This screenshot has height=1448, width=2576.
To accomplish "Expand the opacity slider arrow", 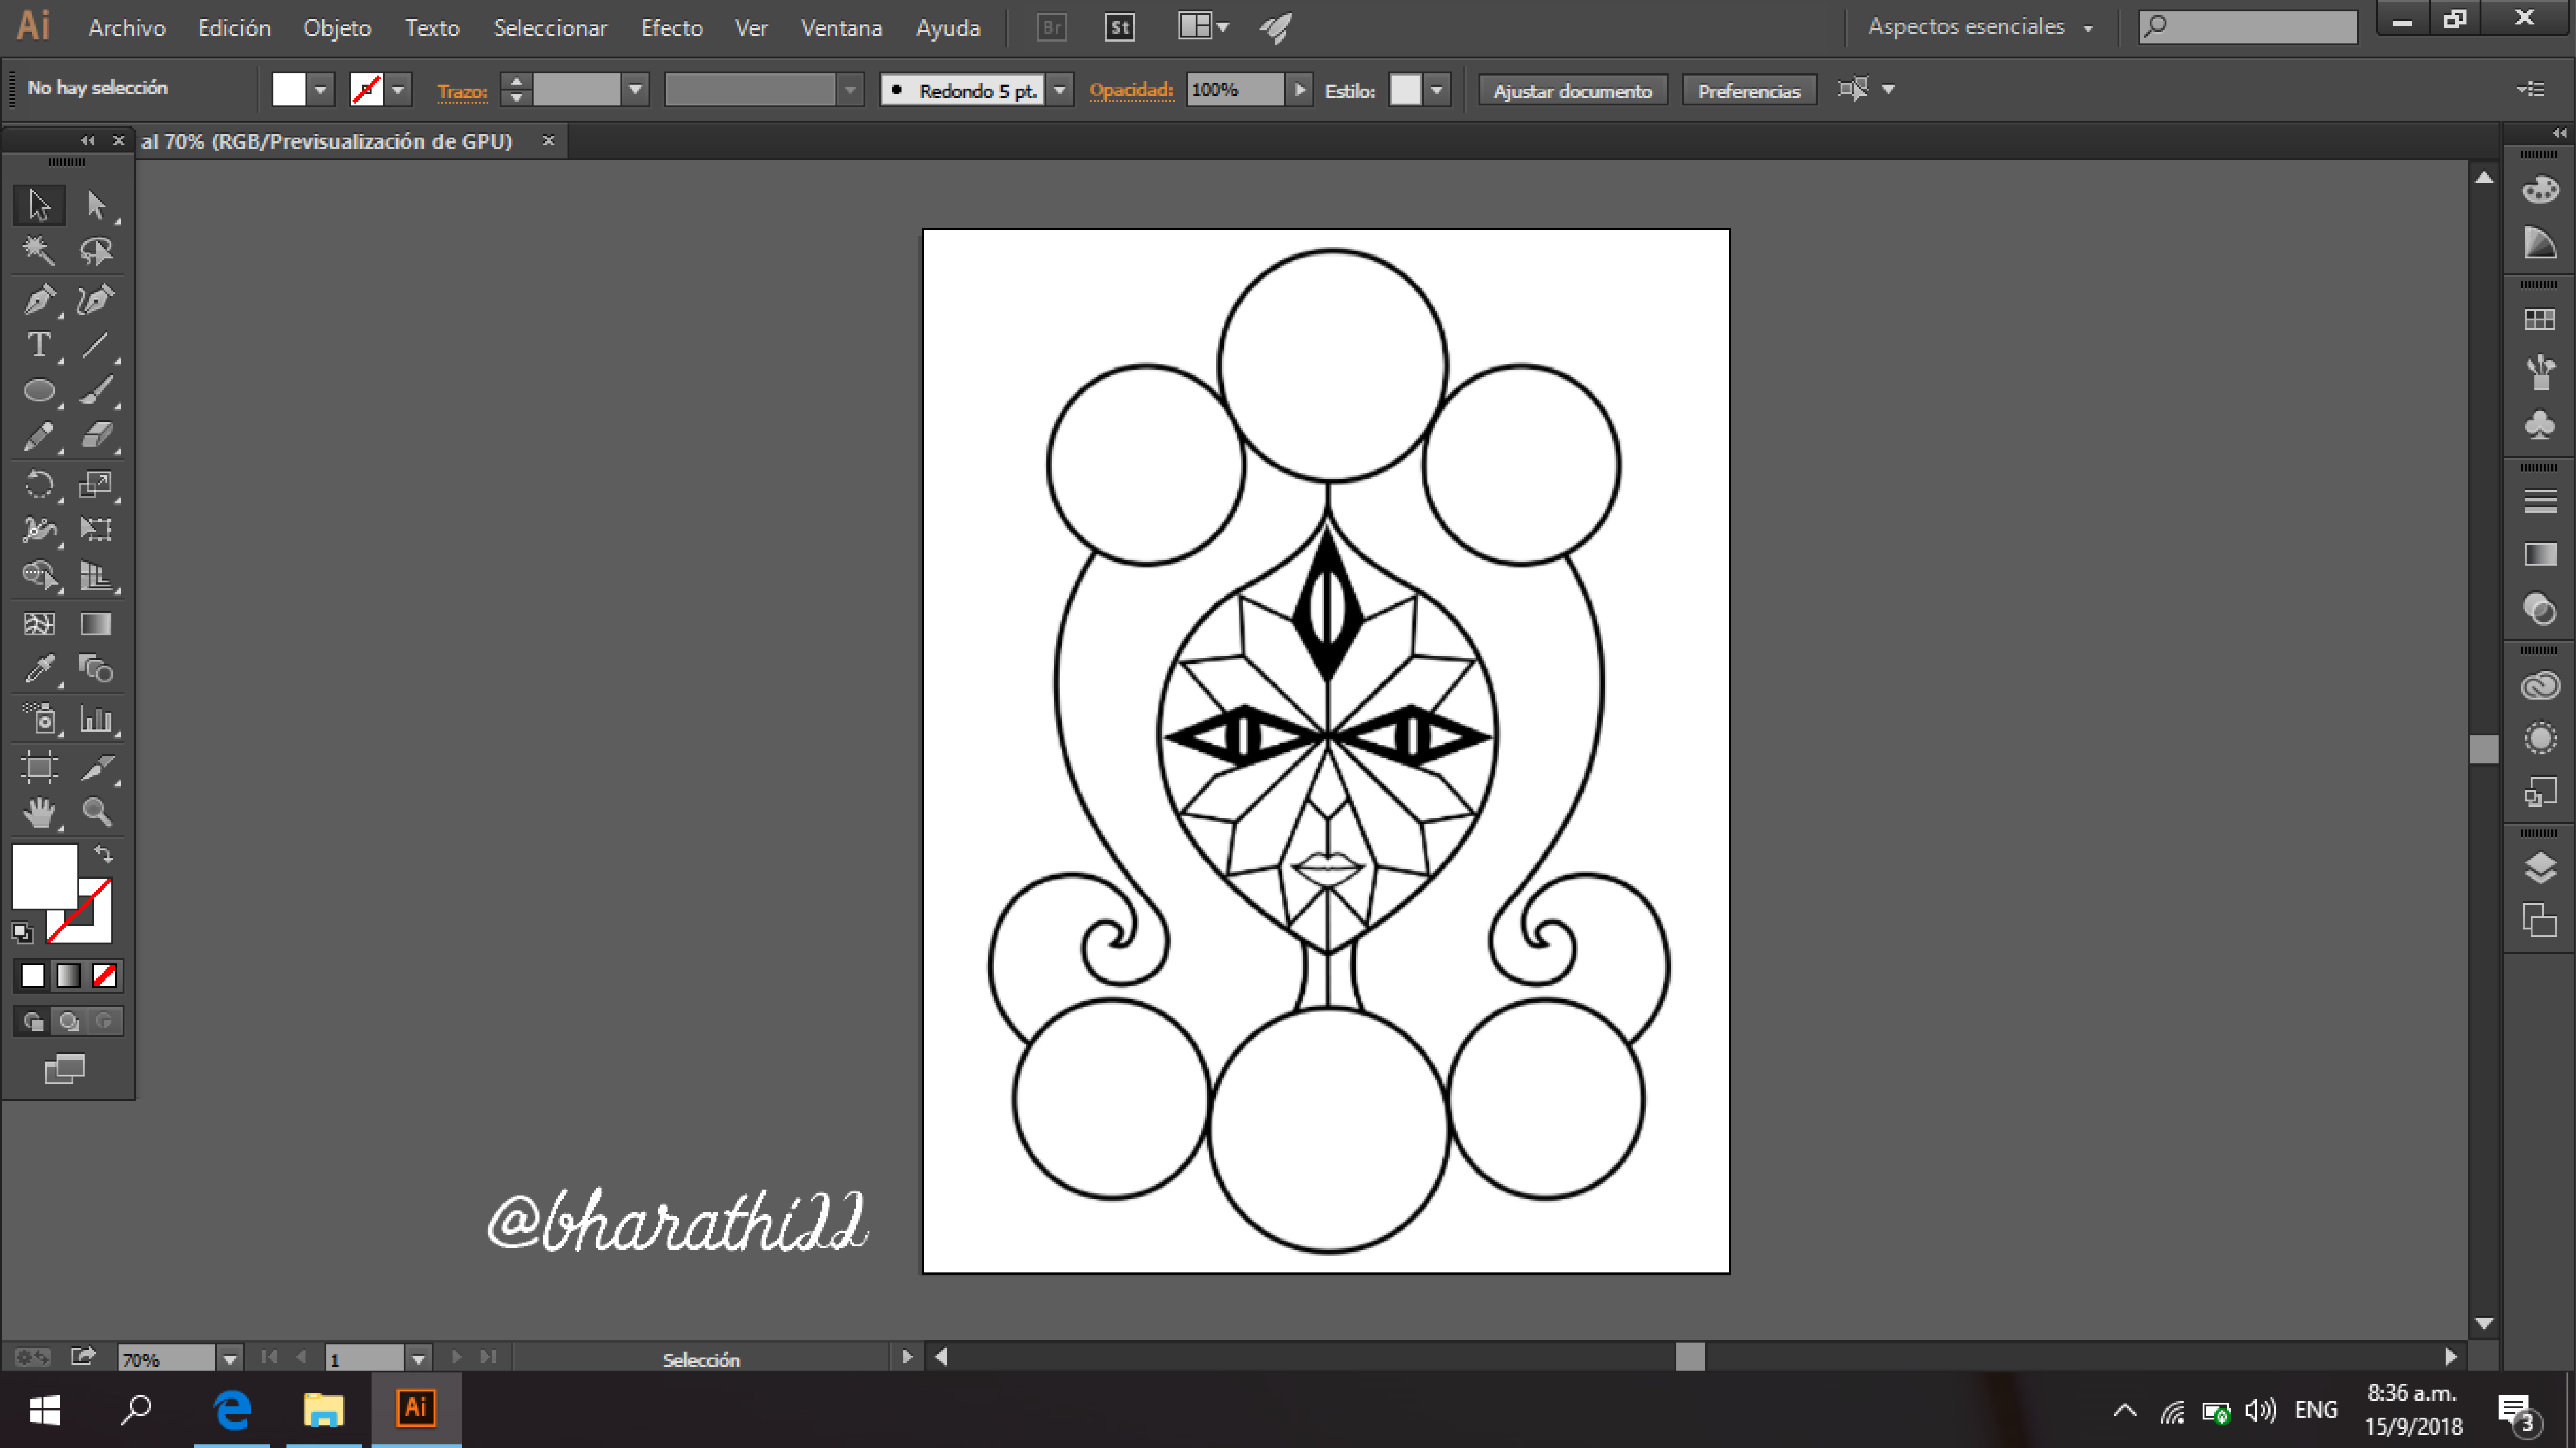I will [x=1300, y=90].
